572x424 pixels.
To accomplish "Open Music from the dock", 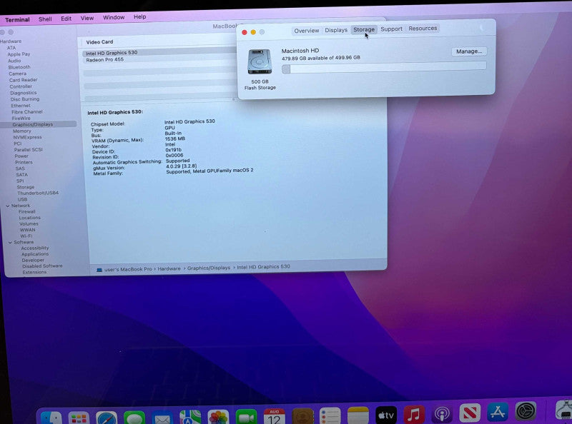I will (414, 414).
